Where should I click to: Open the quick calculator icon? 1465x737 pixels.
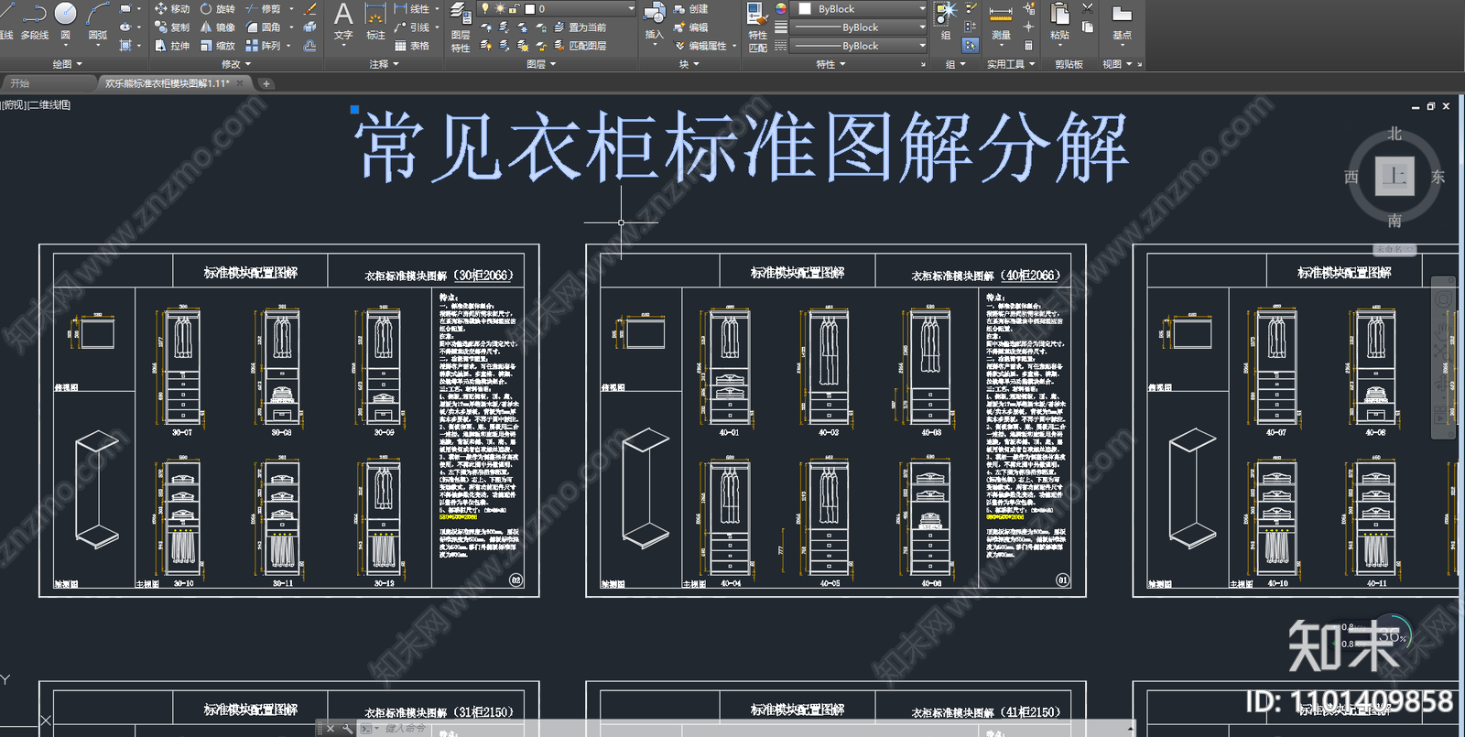(x=1028, y=45)
